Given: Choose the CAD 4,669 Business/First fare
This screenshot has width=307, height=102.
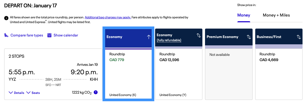Looking at the screenshot, I should coord(279,74).
